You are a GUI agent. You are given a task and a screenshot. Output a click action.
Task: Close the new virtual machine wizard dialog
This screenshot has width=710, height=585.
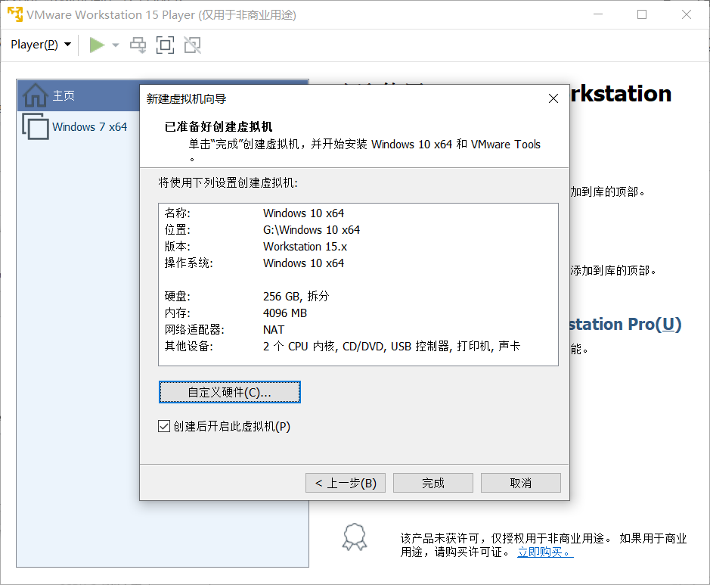pos(553,99)
